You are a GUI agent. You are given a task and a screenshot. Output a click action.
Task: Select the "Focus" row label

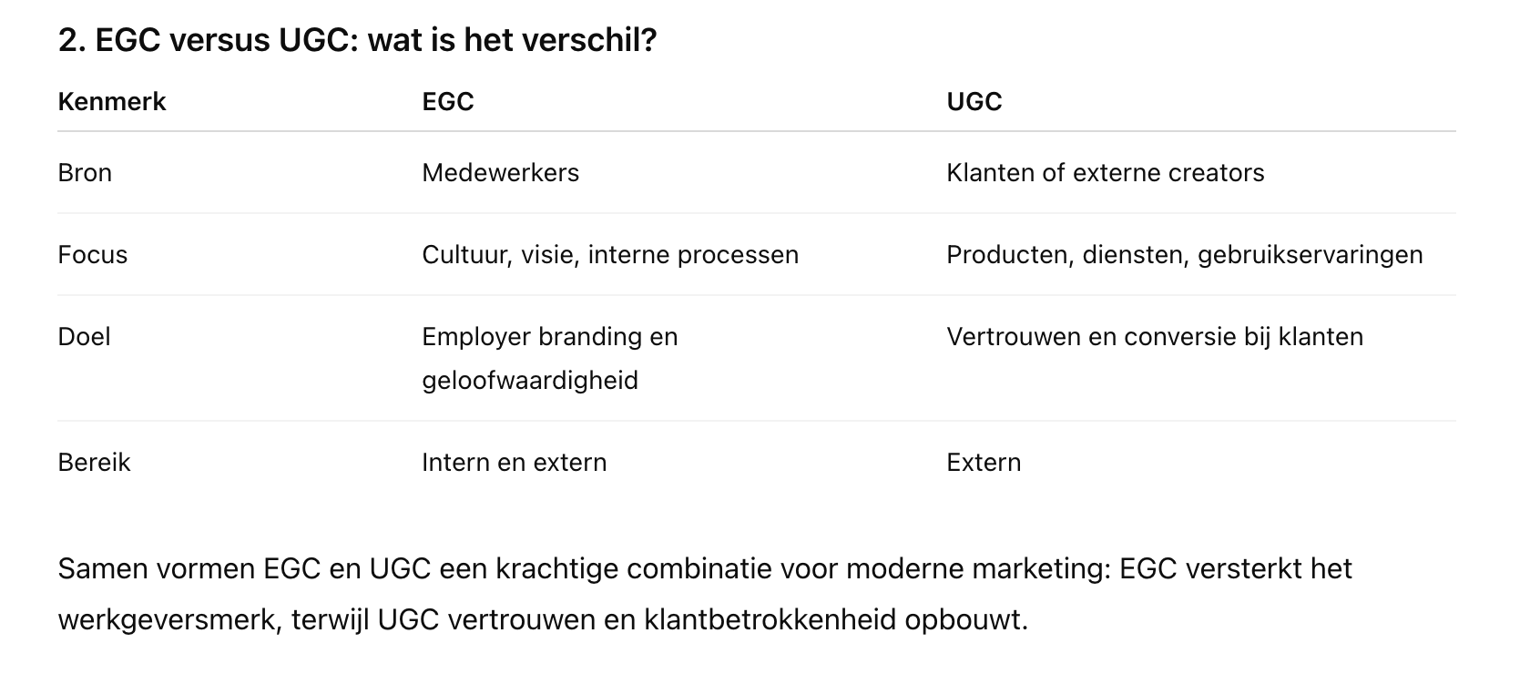click(92, 254)
